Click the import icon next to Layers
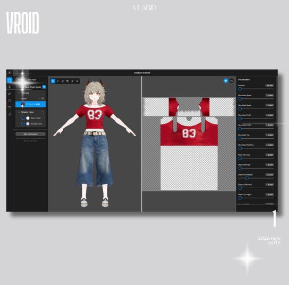289x285 pixels. (x=42, y=98)
